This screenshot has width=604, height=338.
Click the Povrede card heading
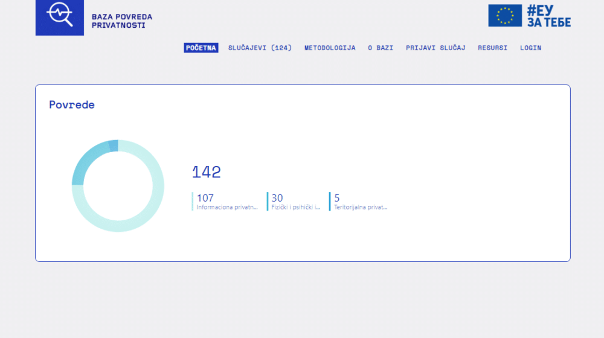72,105
